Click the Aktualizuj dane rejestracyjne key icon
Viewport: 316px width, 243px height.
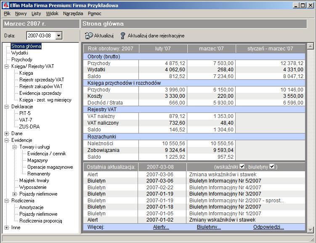click(123, 36)
